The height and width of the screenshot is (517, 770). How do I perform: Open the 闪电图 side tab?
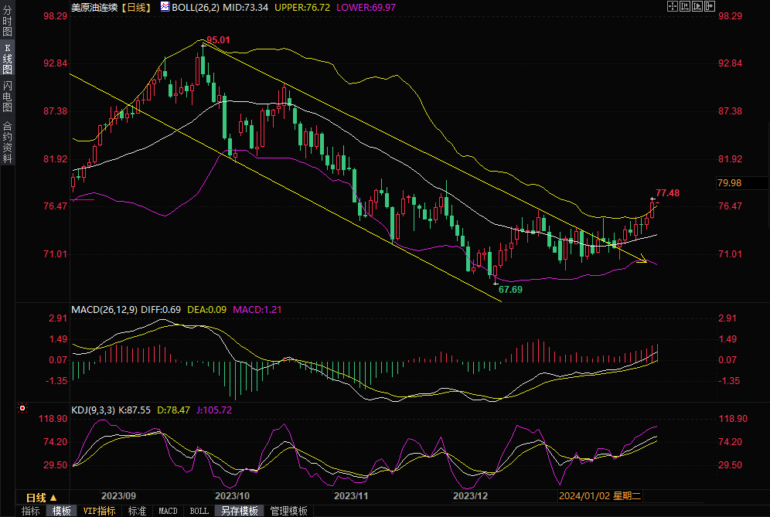(x=8, y=96)
